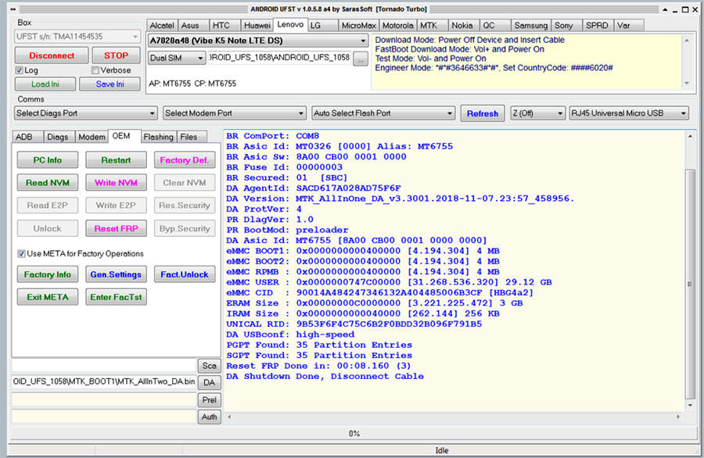This screenshot has width=704, height=458.
Task: Switch to the Huawei brand tab
Action: pos(257,26)
